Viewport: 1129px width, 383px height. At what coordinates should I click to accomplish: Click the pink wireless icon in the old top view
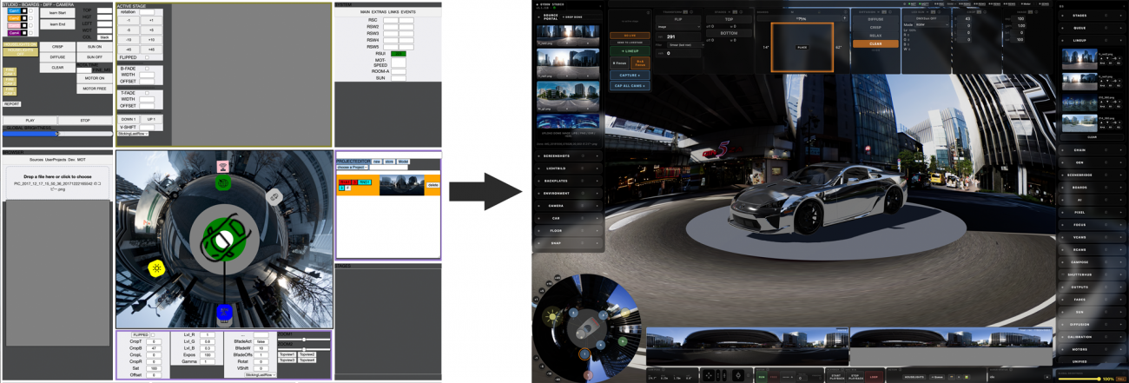click(223, 167)
